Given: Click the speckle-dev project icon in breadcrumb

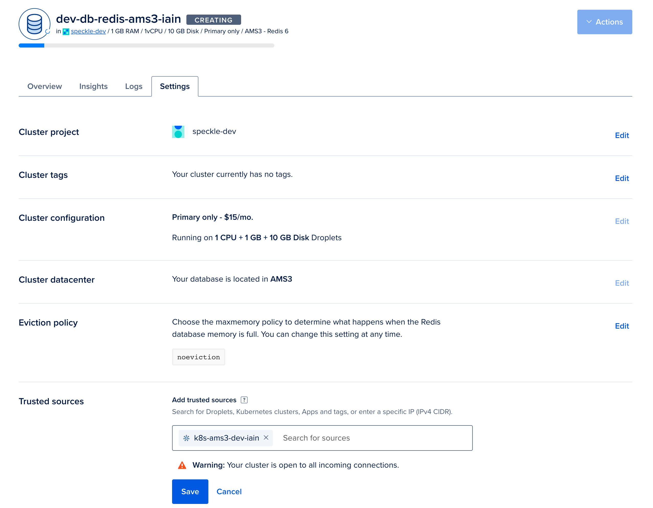Looking at the screenshot, I should point(66,31).
